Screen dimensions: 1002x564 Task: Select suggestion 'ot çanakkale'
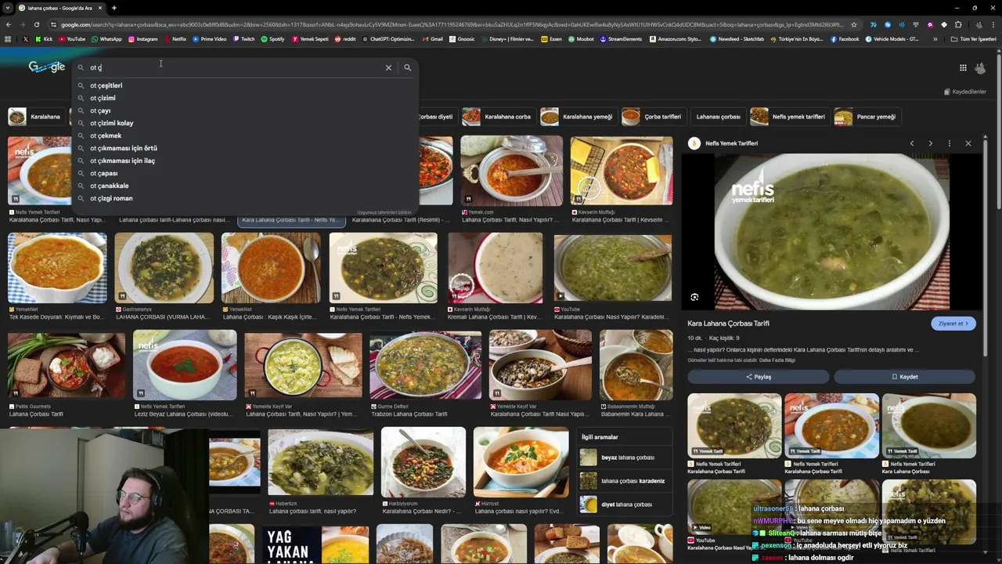[245, 186]
